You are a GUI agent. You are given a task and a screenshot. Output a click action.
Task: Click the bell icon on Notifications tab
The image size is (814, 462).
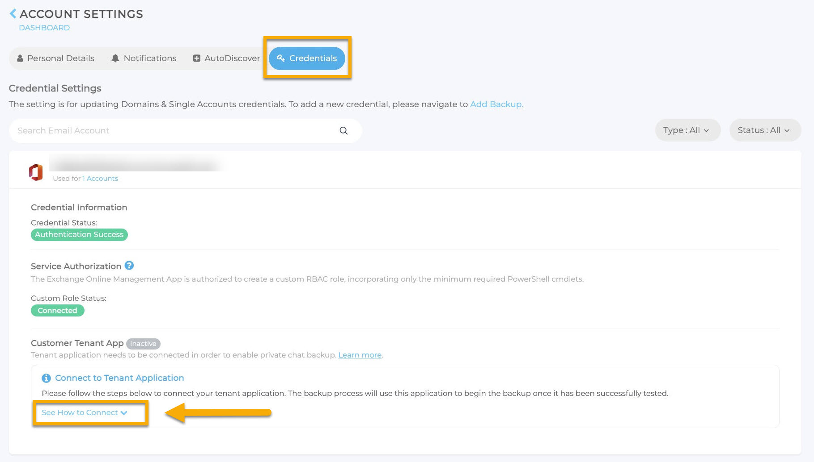115,58
